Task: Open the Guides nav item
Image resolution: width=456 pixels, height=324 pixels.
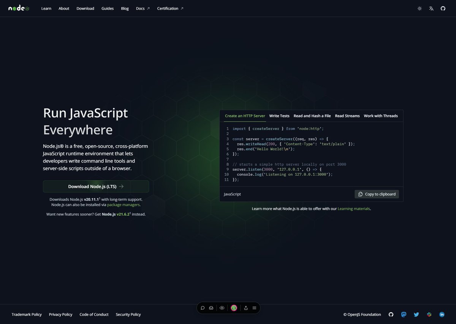Action: pos(108,8)
